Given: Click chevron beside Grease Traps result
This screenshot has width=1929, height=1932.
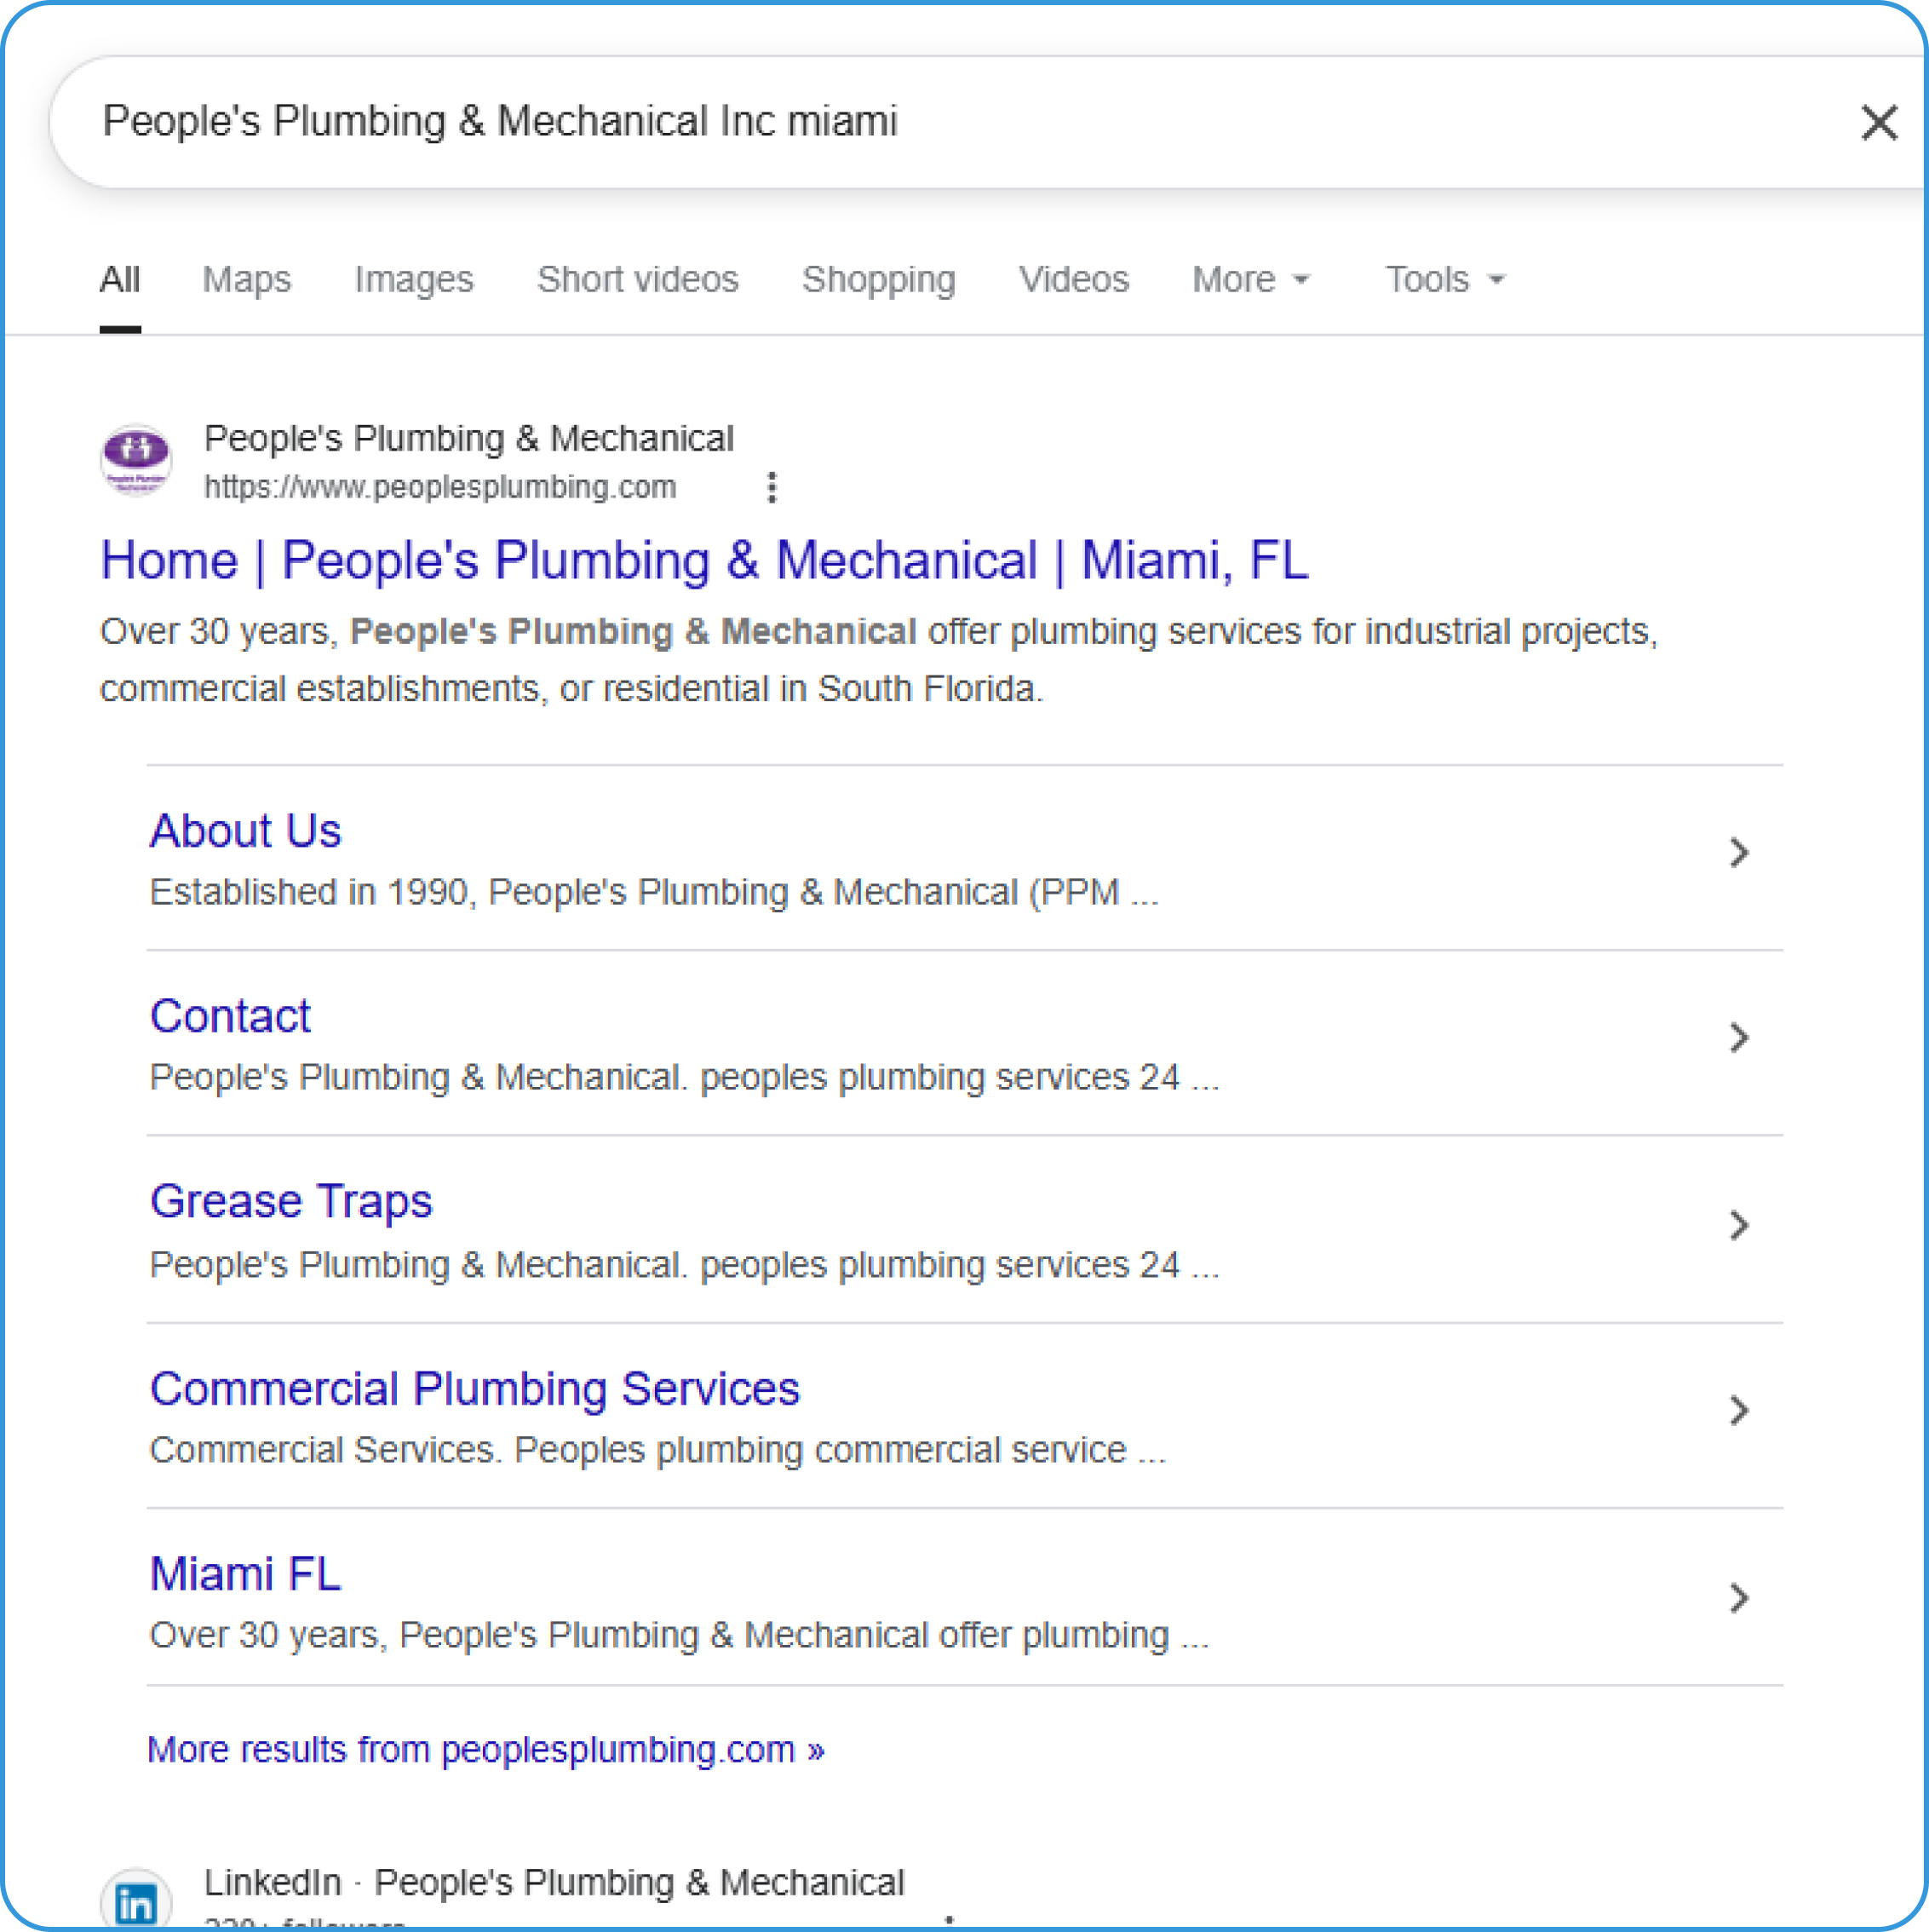Looking at the screenshot, I should click(1738, 1225).
